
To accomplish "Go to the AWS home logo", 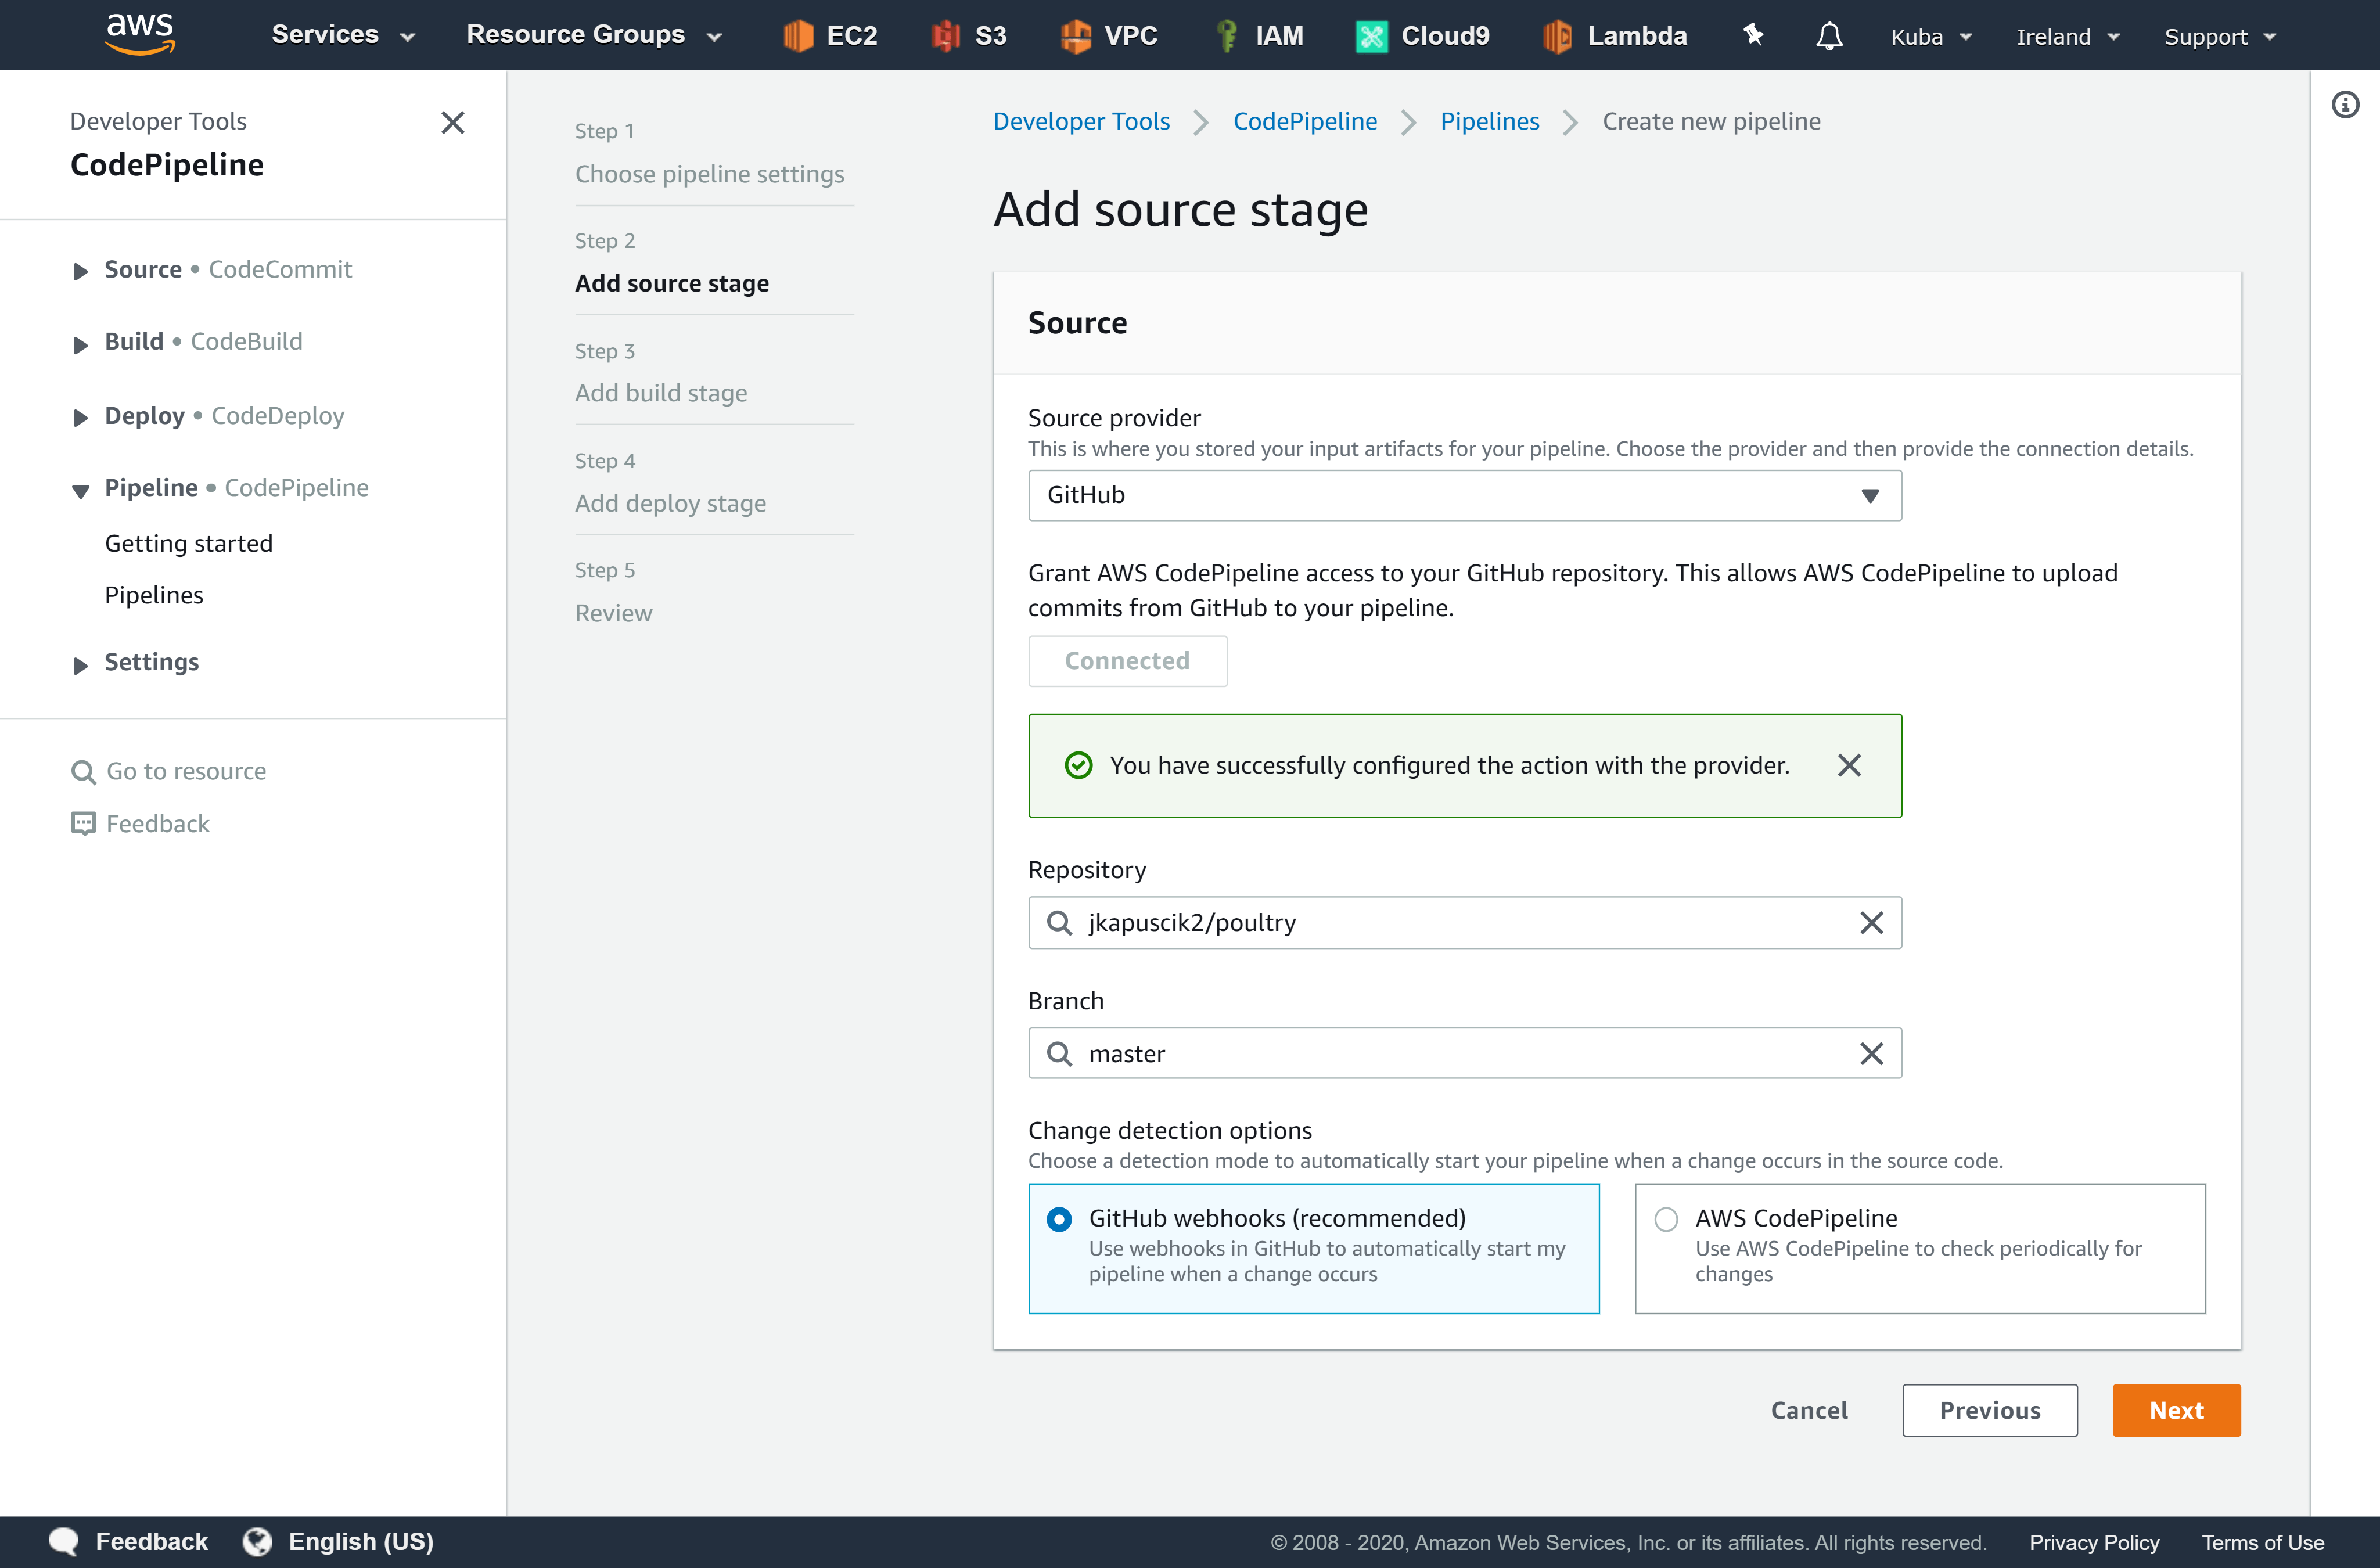I will pyautogui.click(x=140, y=34).
